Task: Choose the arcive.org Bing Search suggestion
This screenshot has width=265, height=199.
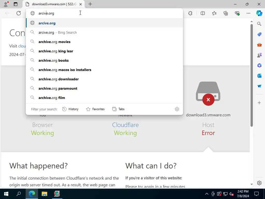Action: (x=105, y=32)
